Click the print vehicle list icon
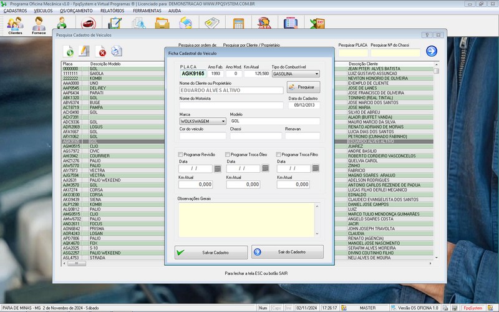 pos(117,51)
